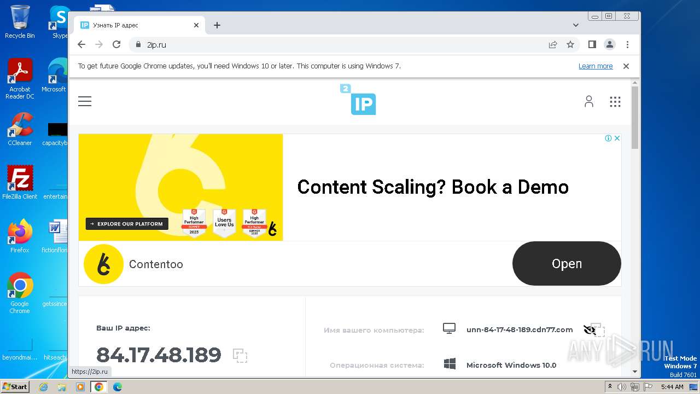The width and height of the screenshot is (700, 394).
Task: Click the scrollbar down arrow
Action: point(635,372)
